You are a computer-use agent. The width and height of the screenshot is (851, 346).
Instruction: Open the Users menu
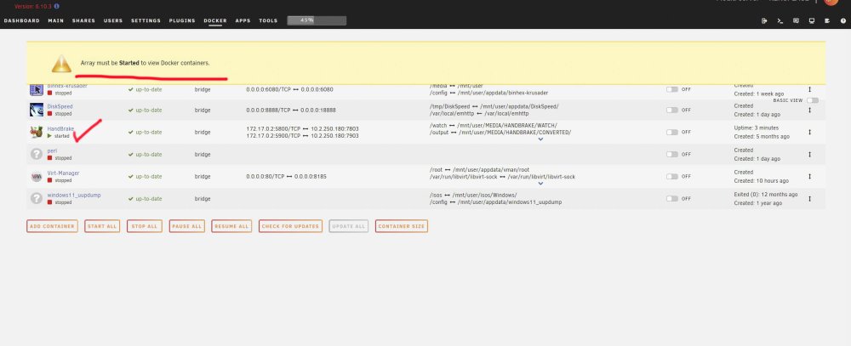113,20
